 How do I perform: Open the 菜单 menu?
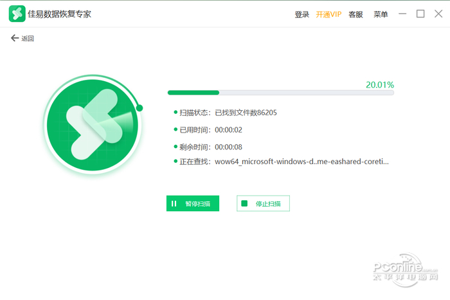click(x=381, y=14)
